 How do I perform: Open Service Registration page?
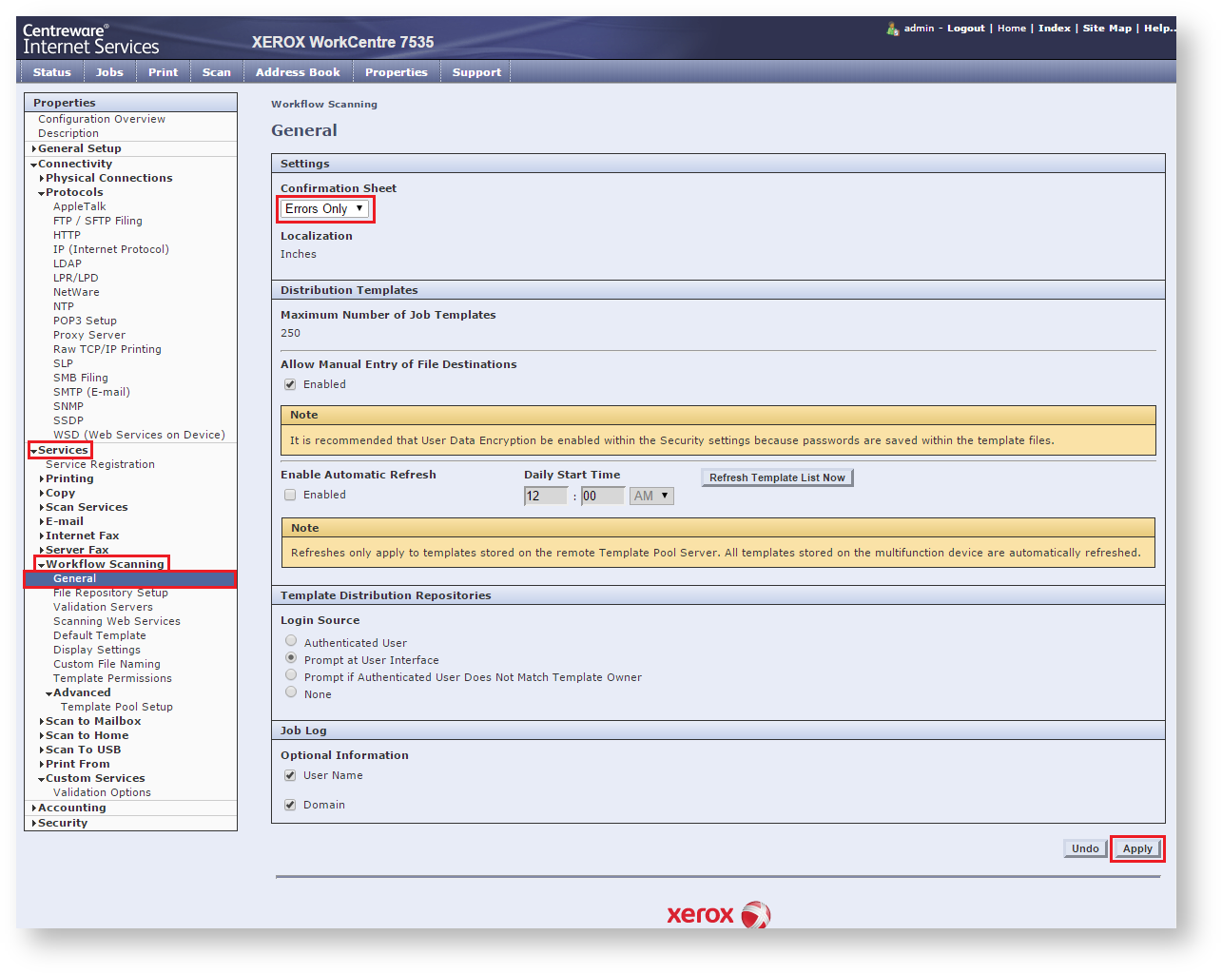click(100, 464)
